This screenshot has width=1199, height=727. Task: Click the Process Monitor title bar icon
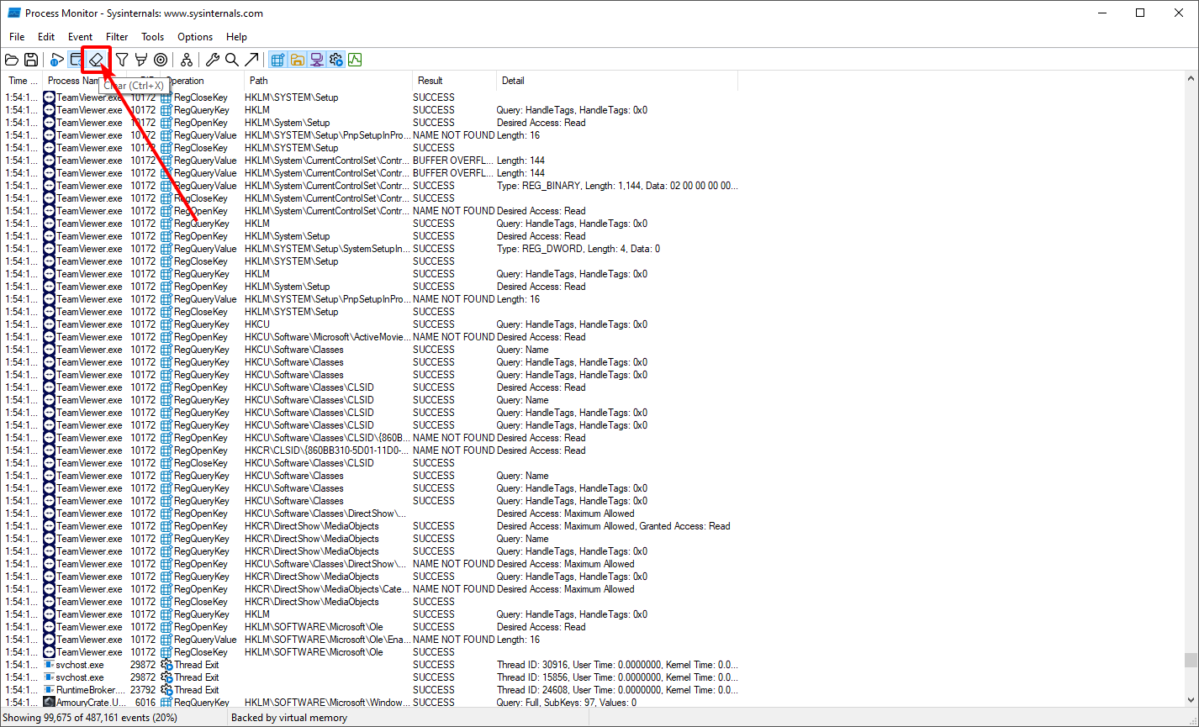(14, 13)
